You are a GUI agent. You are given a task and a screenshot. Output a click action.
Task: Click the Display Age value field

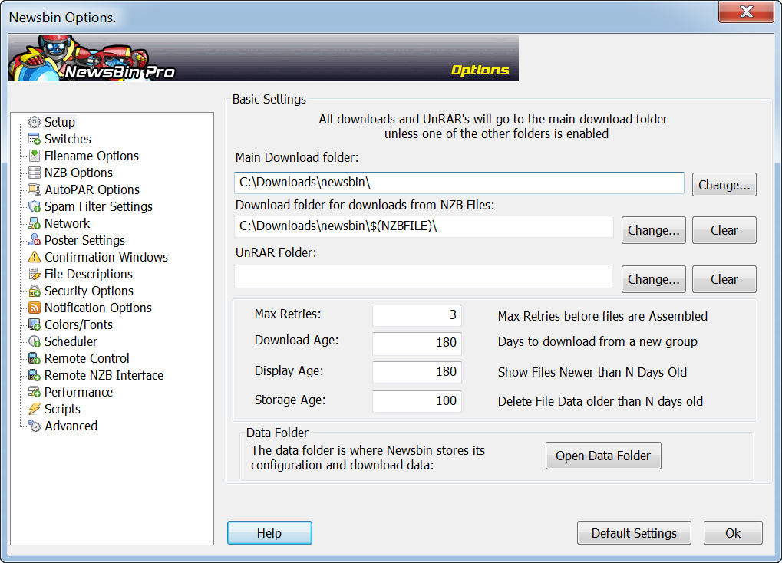click(x=417, y=373)
